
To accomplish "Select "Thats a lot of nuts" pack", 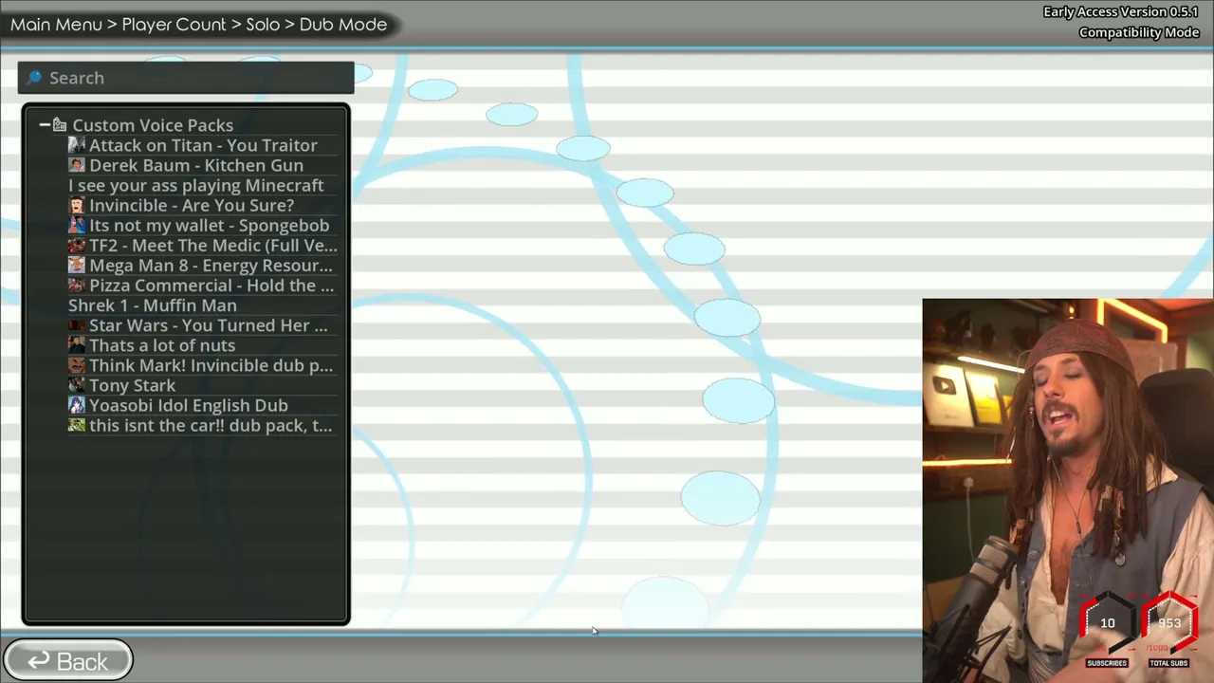I will coord(162,345).
